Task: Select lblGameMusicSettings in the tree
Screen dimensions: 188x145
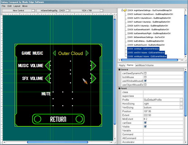Action: tap(146, 37)
